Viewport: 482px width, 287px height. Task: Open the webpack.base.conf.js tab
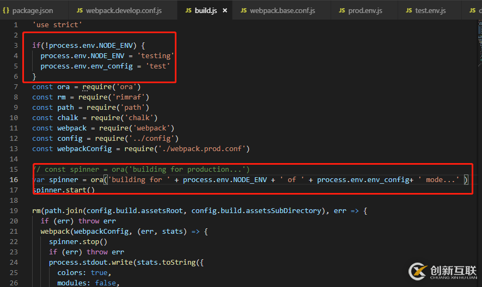coord(282,10)
